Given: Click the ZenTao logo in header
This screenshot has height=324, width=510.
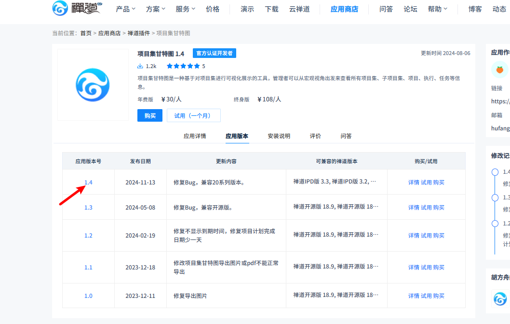Looking at the screenshot, I should [77, 8].
